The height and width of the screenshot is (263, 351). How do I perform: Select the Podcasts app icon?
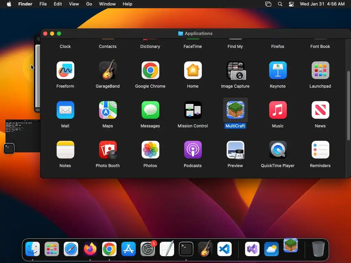[x=193, y=150]
